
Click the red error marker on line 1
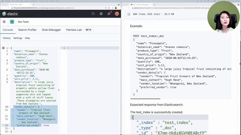click(3, 48)
